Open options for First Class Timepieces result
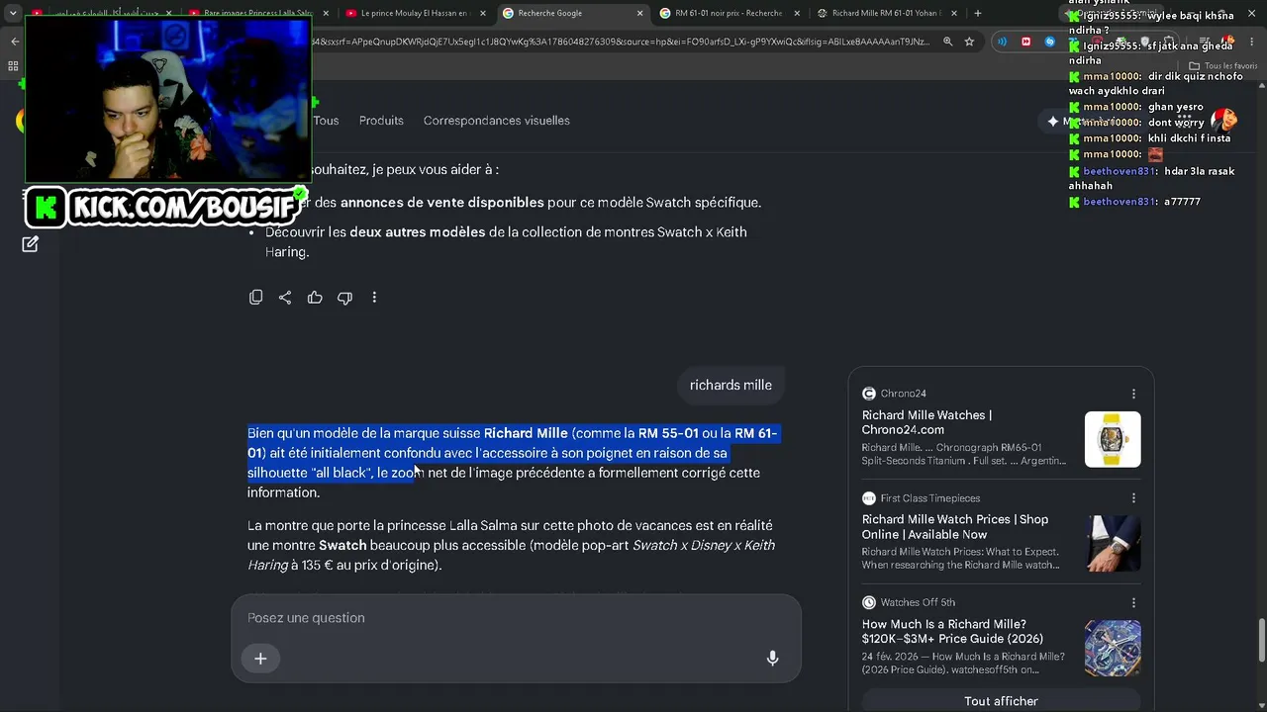The image size is (1267, 712). click(x=1133, y=498)
